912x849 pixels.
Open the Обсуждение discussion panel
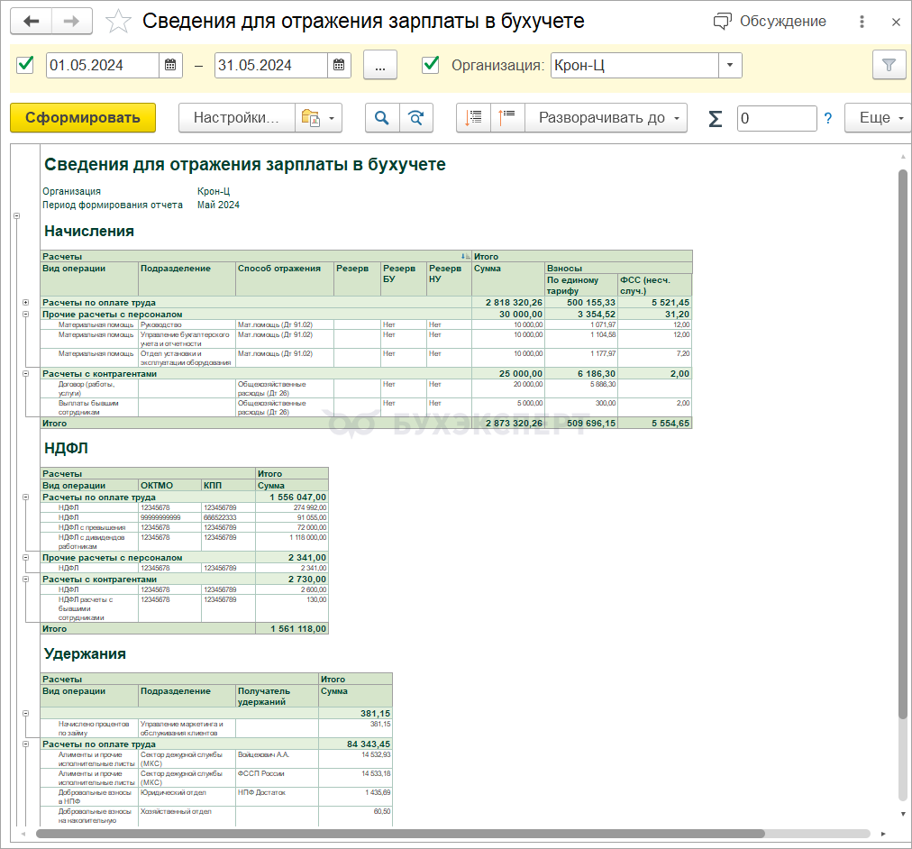pyautogui.click(x=770, y=22)
